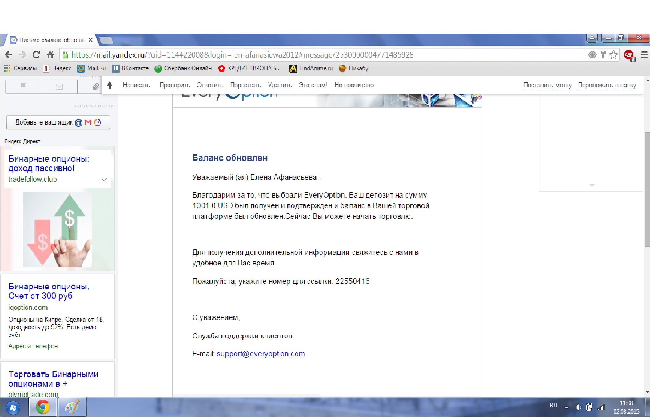Open the Яндекс bookmark

(x=57, y=68)
